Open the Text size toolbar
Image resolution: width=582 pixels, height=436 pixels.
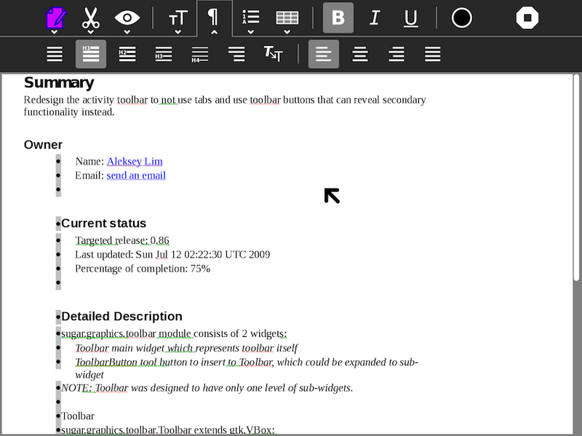coord(178,18)
